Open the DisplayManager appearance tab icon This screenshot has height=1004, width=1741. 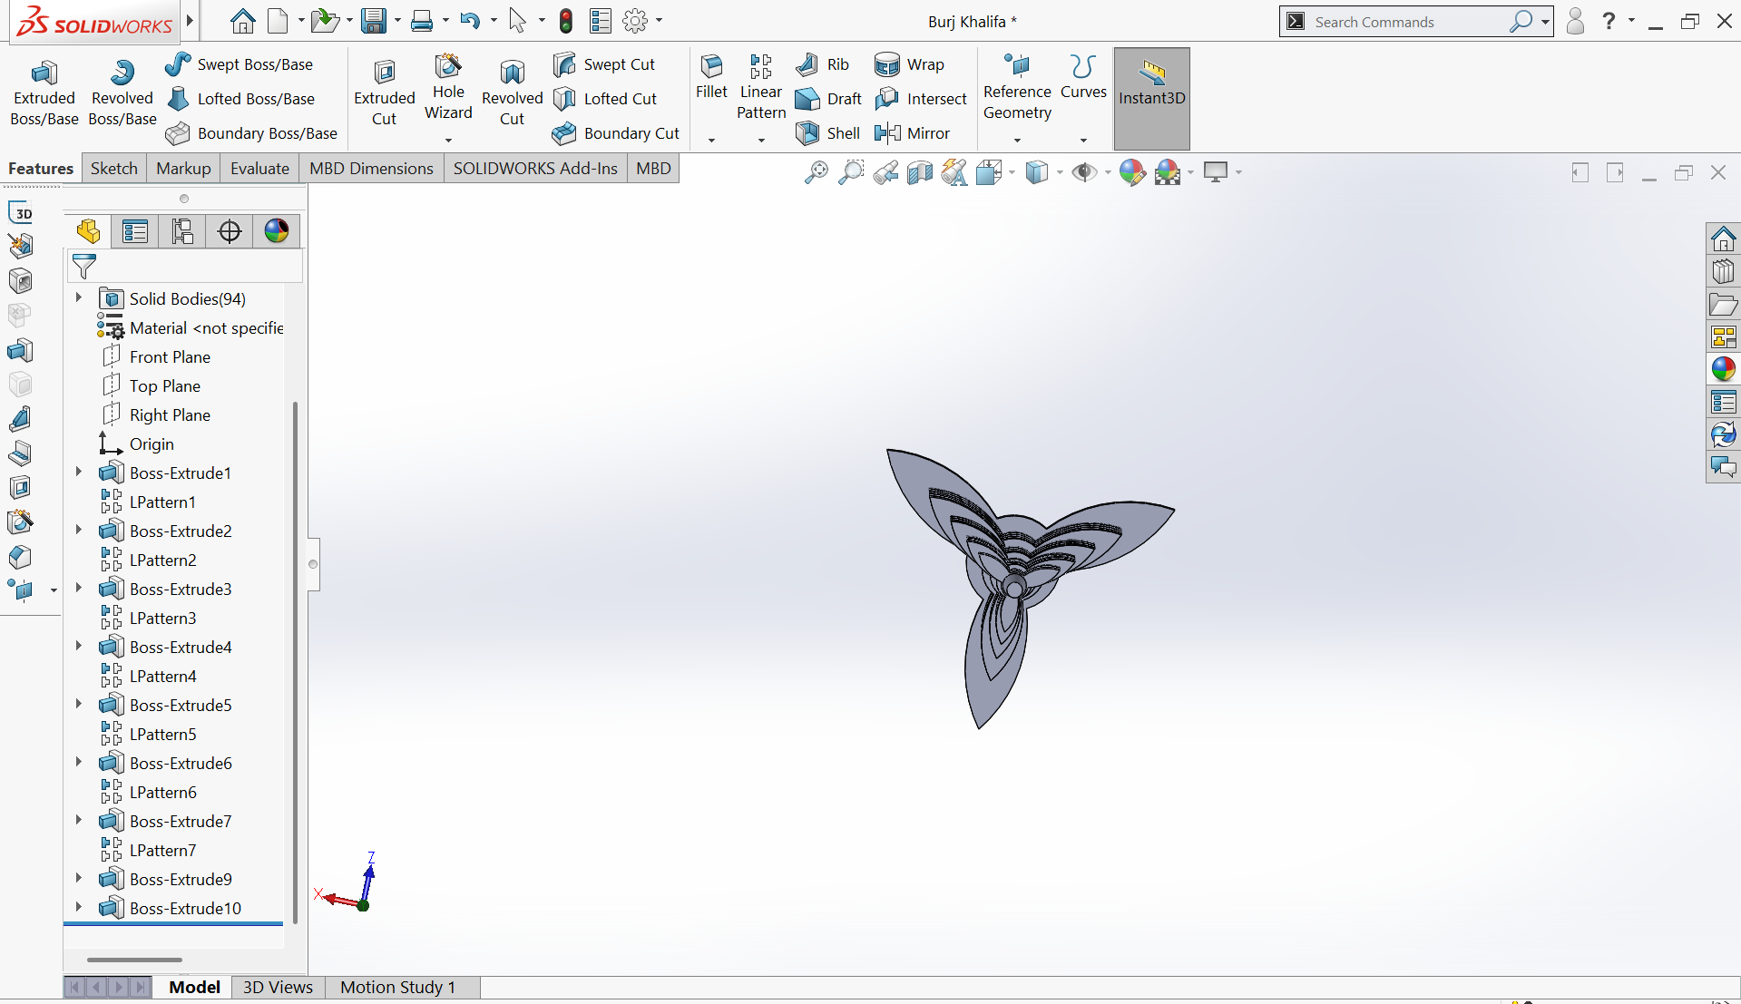point(277,231)
